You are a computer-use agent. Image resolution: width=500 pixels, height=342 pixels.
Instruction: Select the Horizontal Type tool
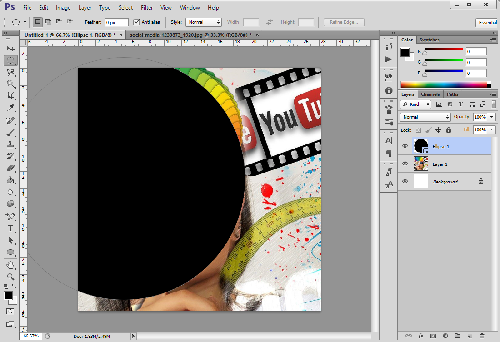pyautogui.click(x=10, y=228)
